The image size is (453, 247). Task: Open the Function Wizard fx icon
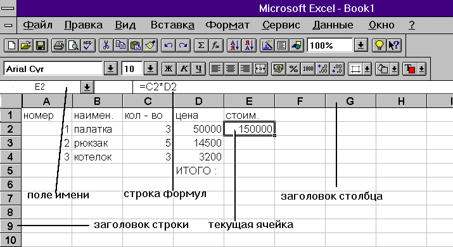[216, 45]
